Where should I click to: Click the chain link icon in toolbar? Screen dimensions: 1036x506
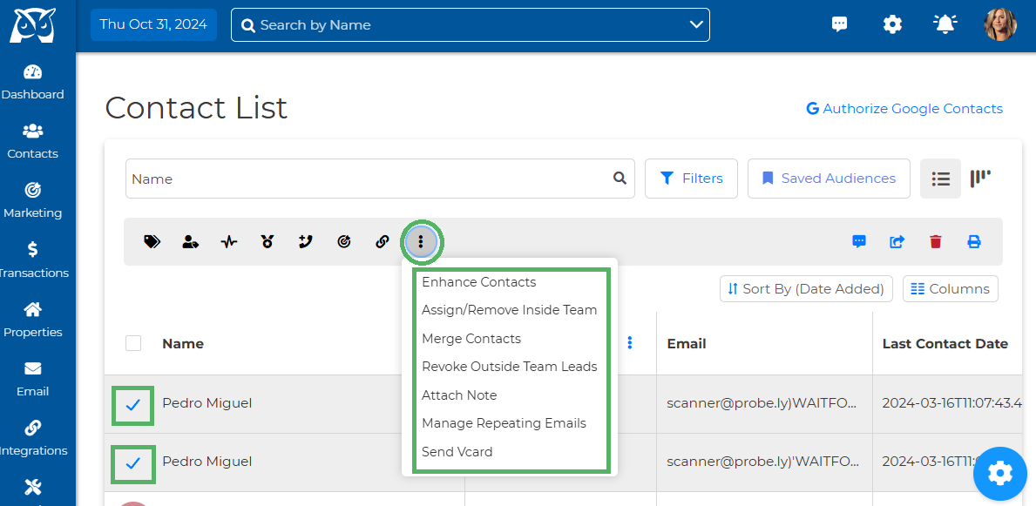pyautogui.click(x=382, y=242)
